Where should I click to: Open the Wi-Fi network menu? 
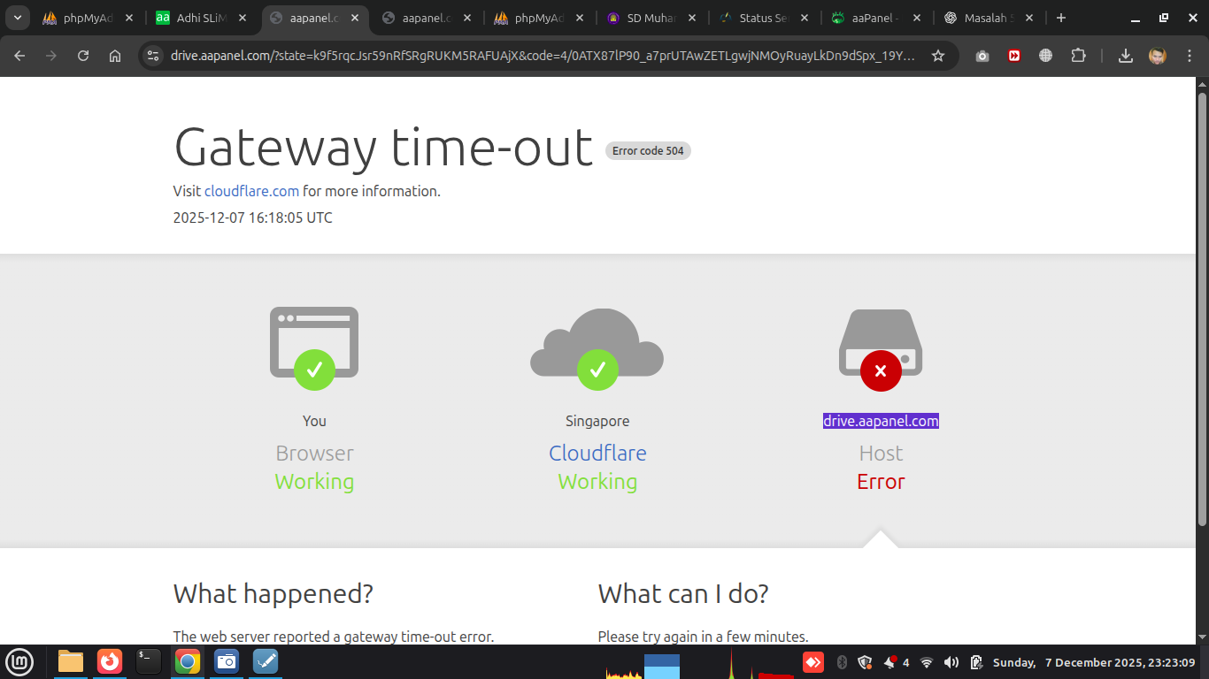pos(927,662)
